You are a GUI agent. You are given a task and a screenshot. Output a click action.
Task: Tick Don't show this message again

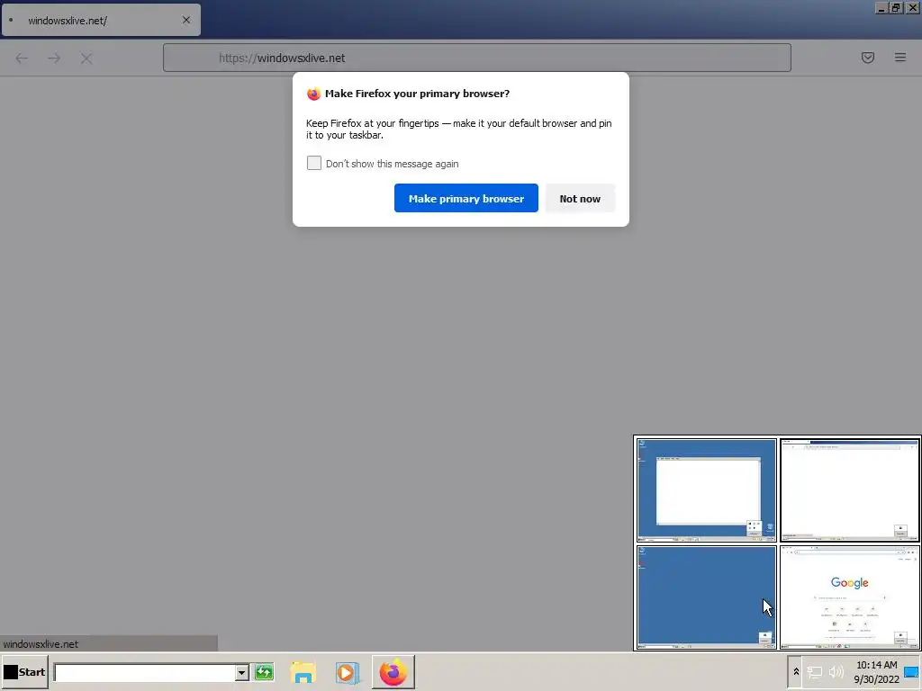pos(314,163)
